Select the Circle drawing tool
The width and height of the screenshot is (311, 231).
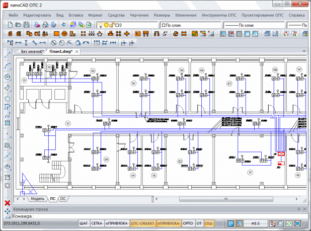(8, 77)
